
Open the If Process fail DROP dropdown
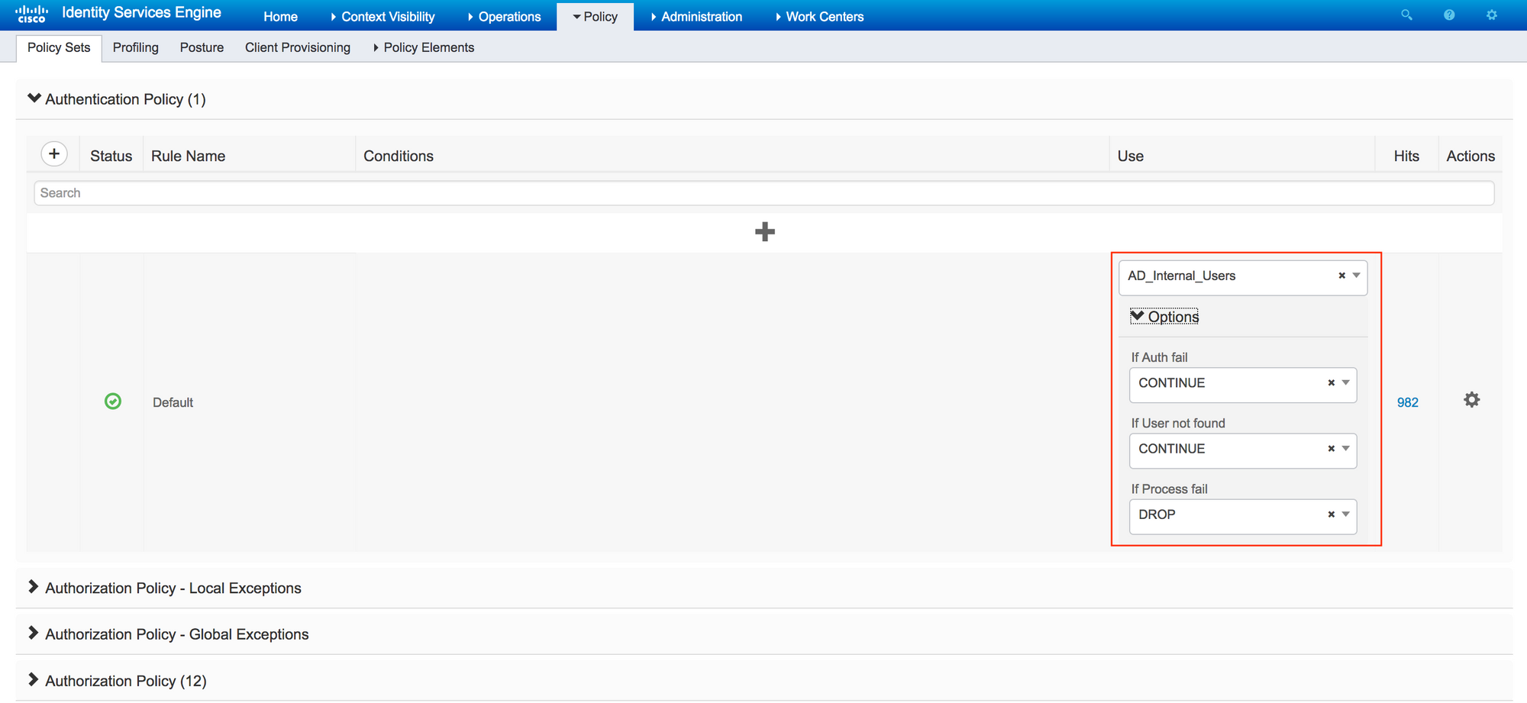click(1243, 515)
